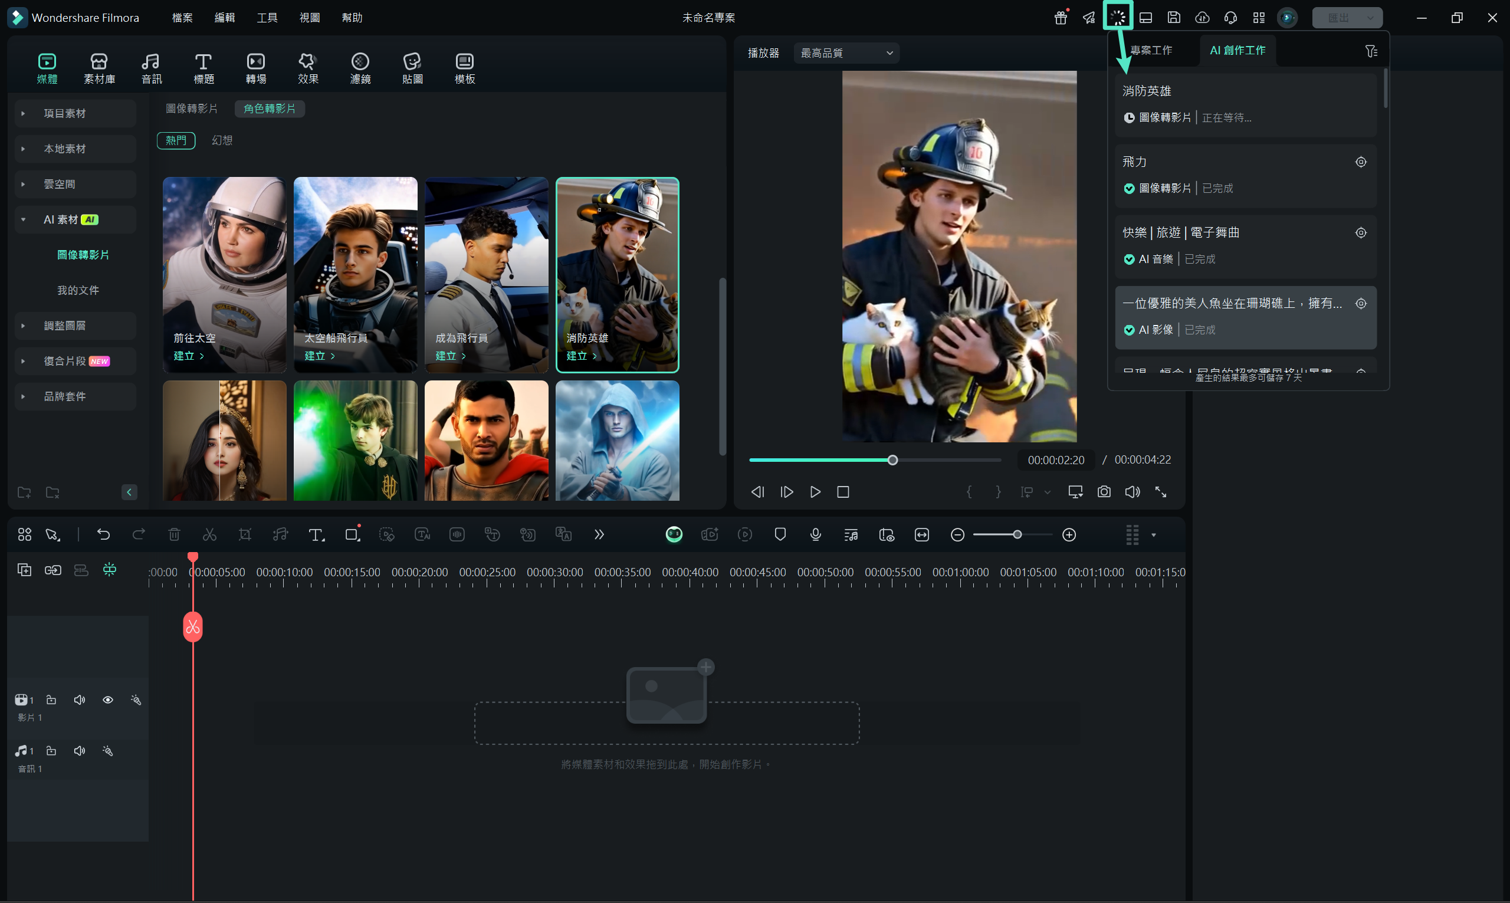Locate the 飛力 completed task target icon
The image size is (1510, 903).
1361,162
